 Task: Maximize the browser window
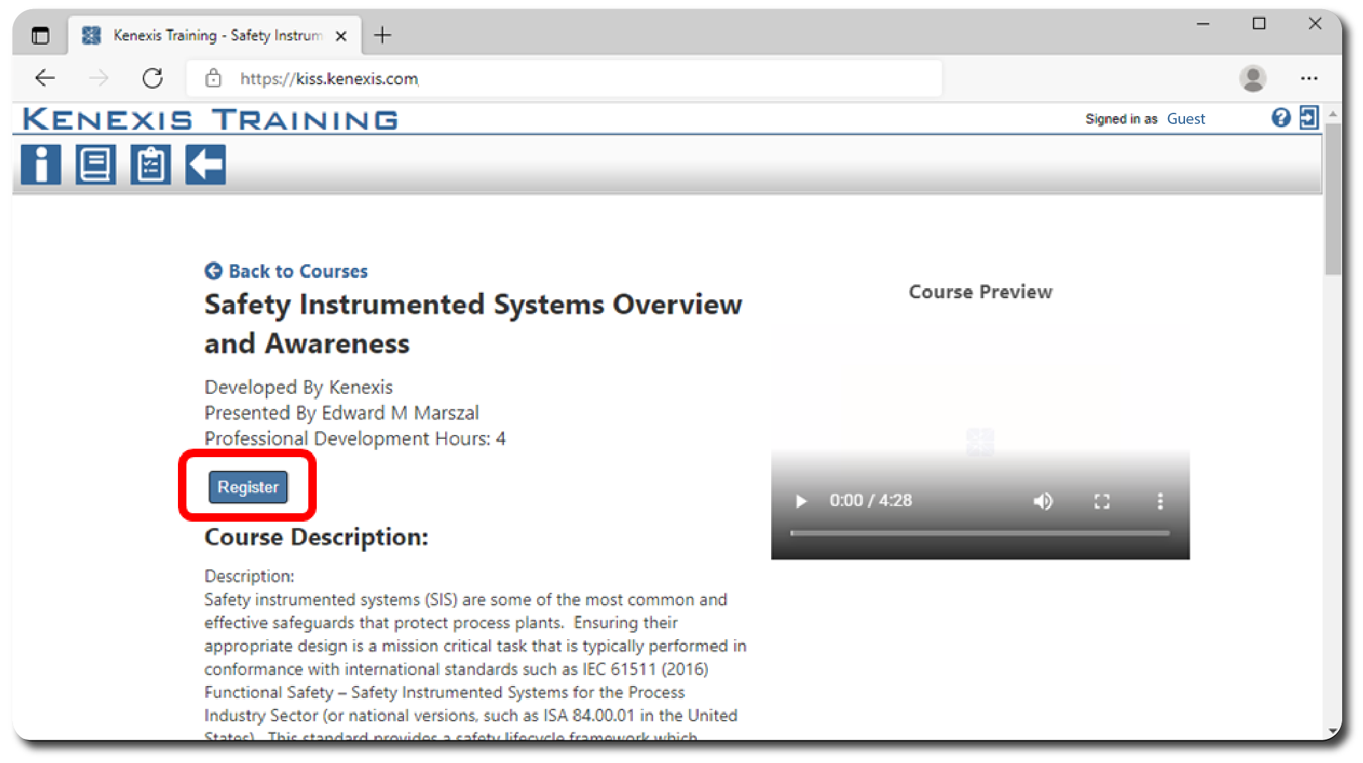(1259, 24)
